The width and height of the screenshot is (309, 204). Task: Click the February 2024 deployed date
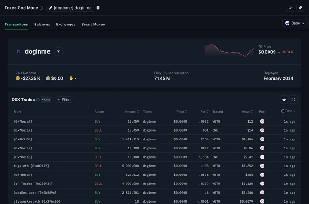278,79
